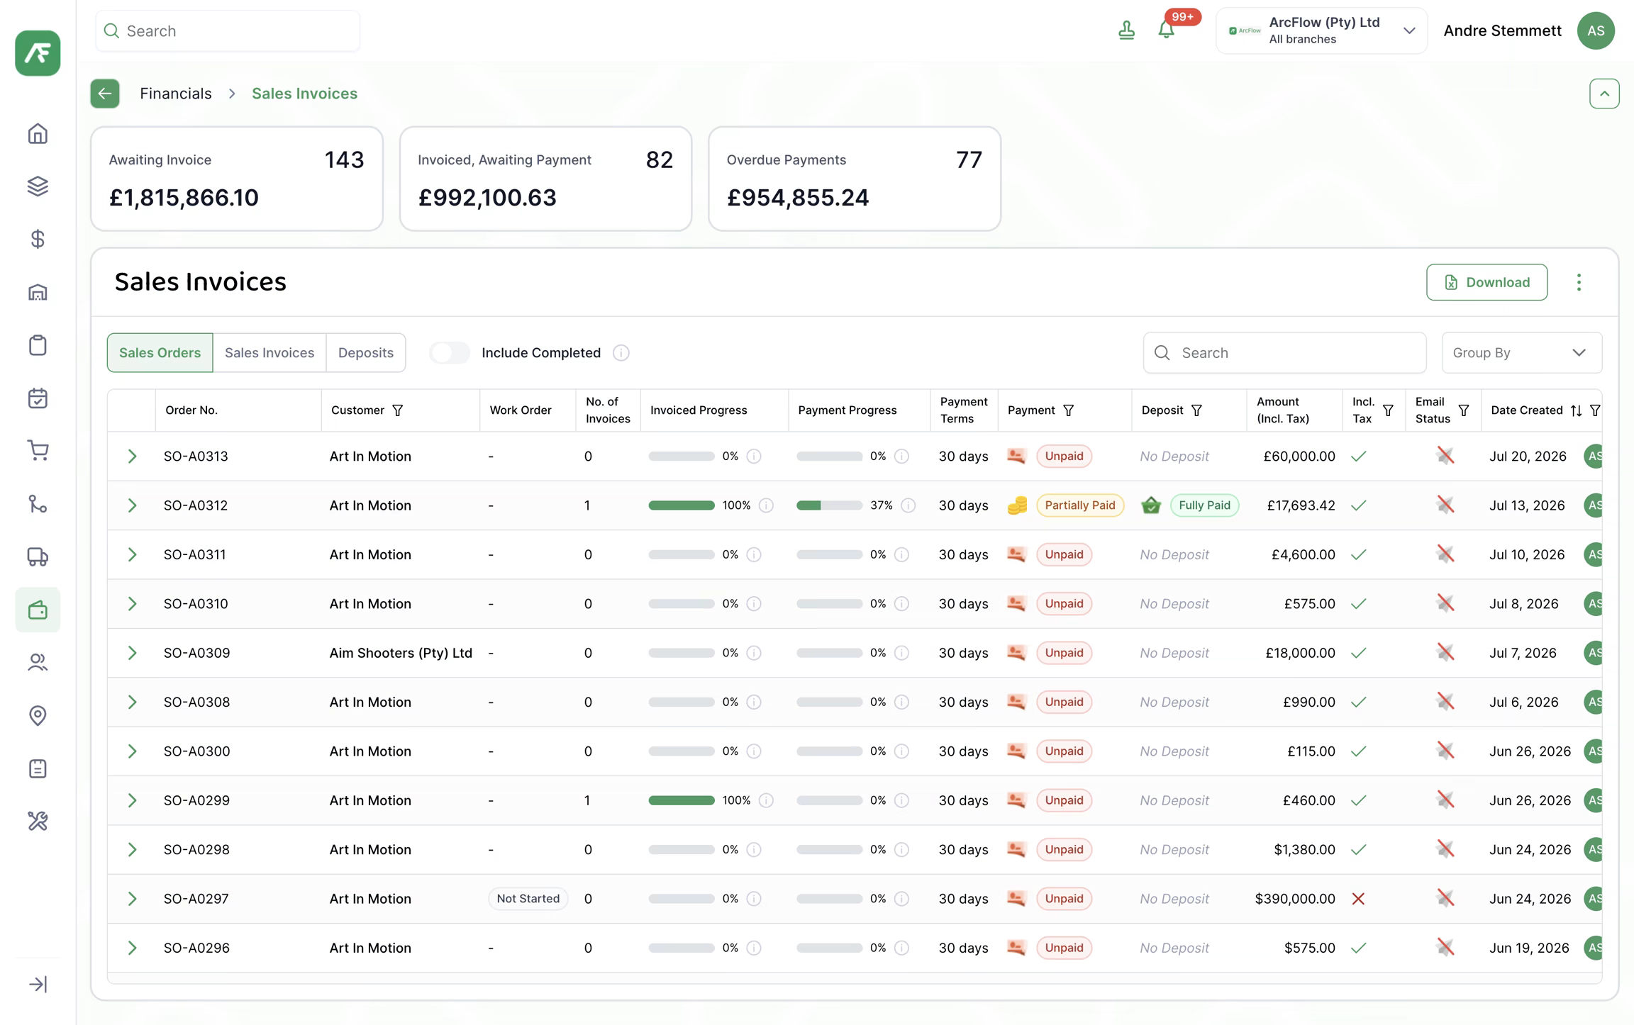Show payment progress info for SO-A0313
Screen dimensions: 1634x1025
pyautogui.click(x=902, y=457)
